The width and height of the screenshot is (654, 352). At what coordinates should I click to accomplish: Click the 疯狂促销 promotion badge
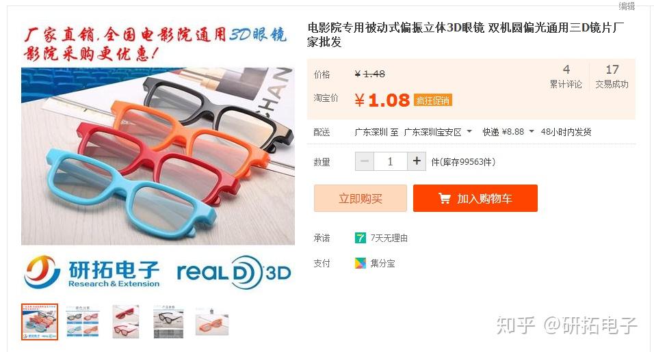433,100
